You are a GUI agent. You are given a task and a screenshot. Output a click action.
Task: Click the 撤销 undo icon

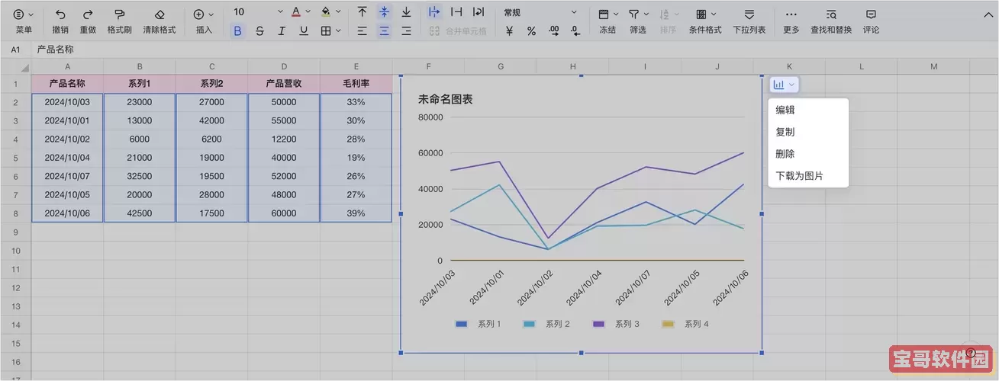point(60,14)
